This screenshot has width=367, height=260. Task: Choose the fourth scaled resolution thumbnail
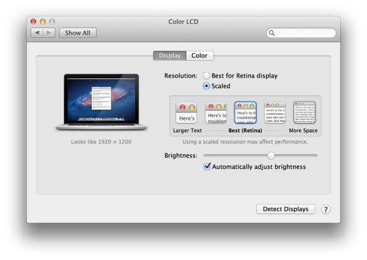pos(275,113)
